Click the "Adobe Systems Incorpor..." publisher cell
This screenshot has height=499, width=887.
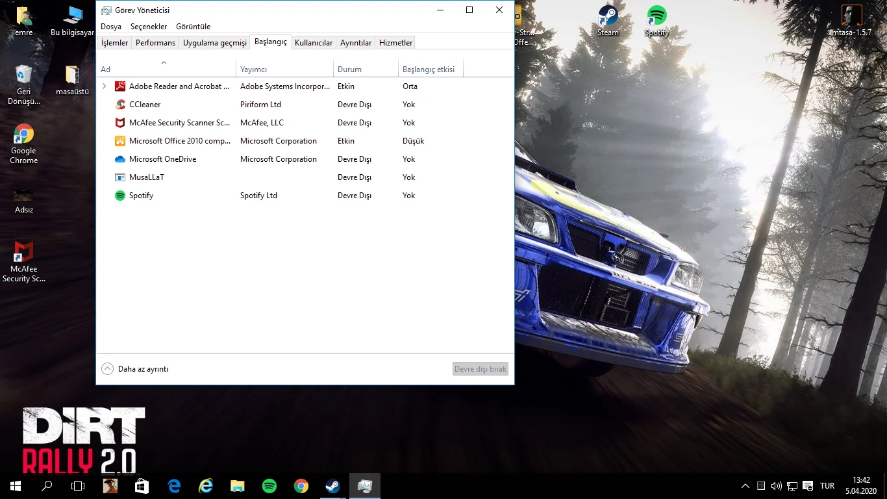click(x=285, y=86)
